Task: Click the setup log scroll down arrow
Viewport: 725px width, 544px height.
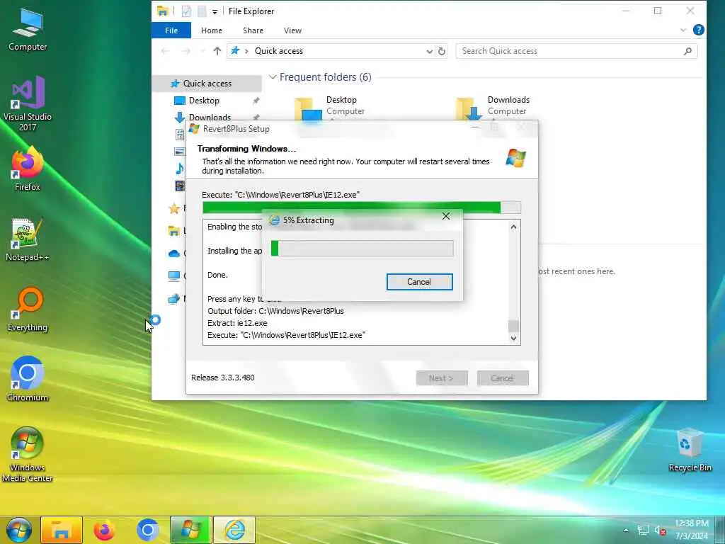Action: [x=513, y=338]
